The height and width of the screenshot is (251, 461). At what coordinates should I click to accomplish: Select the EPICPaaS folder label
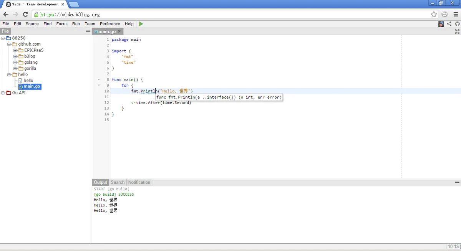pos(34,50)
